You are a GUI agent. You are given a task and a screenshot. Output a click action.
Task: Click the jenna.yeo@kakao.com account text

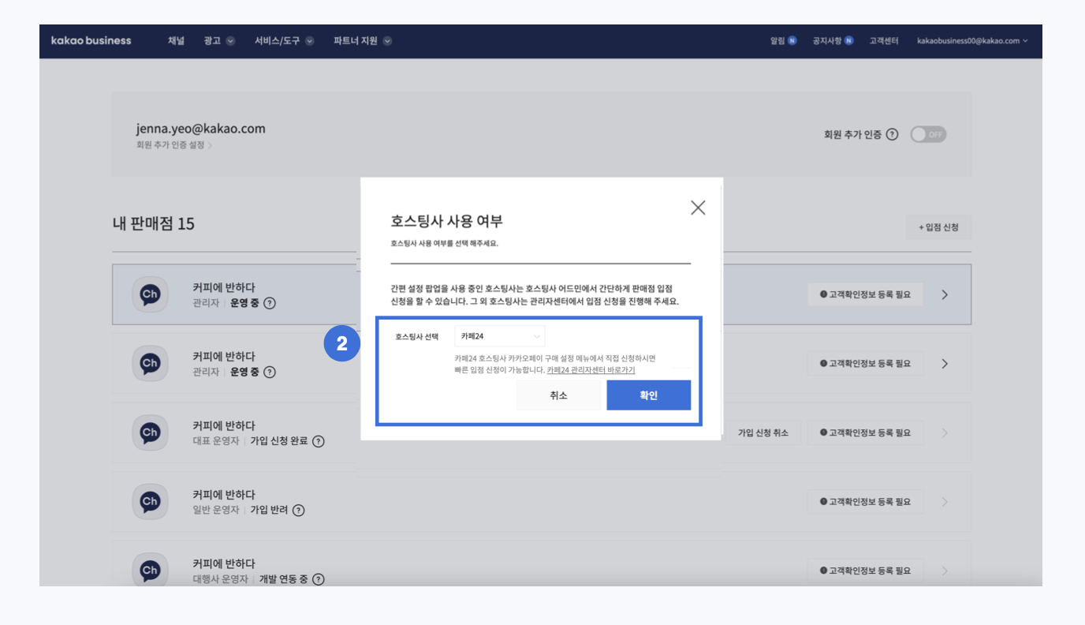pos(200,129)
